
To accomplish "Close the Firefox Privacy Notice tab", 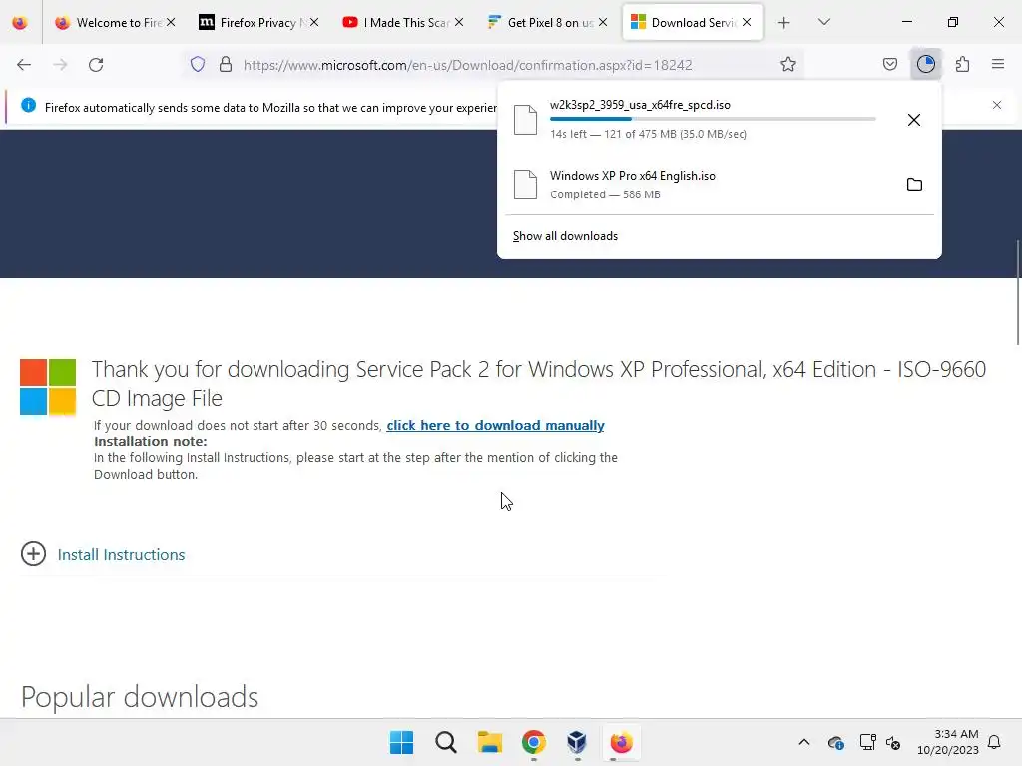I will tap(314, 23).
